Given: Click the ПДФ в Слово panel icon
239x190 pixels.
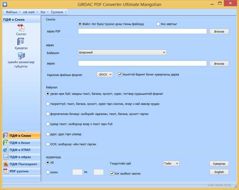Looking at the screenshot, I should click(x=6, y=136).
